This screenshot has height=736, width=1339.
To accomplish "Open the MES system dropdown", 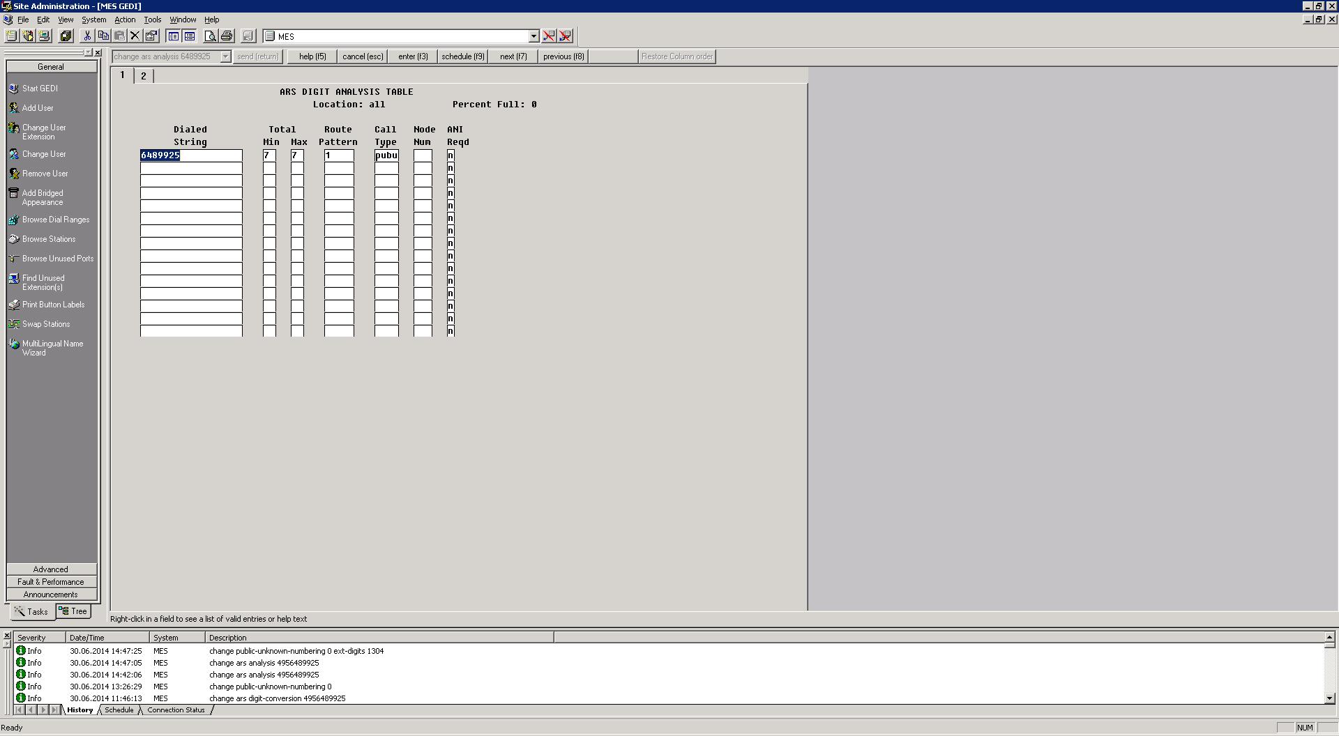I will (x=534, y=36).
